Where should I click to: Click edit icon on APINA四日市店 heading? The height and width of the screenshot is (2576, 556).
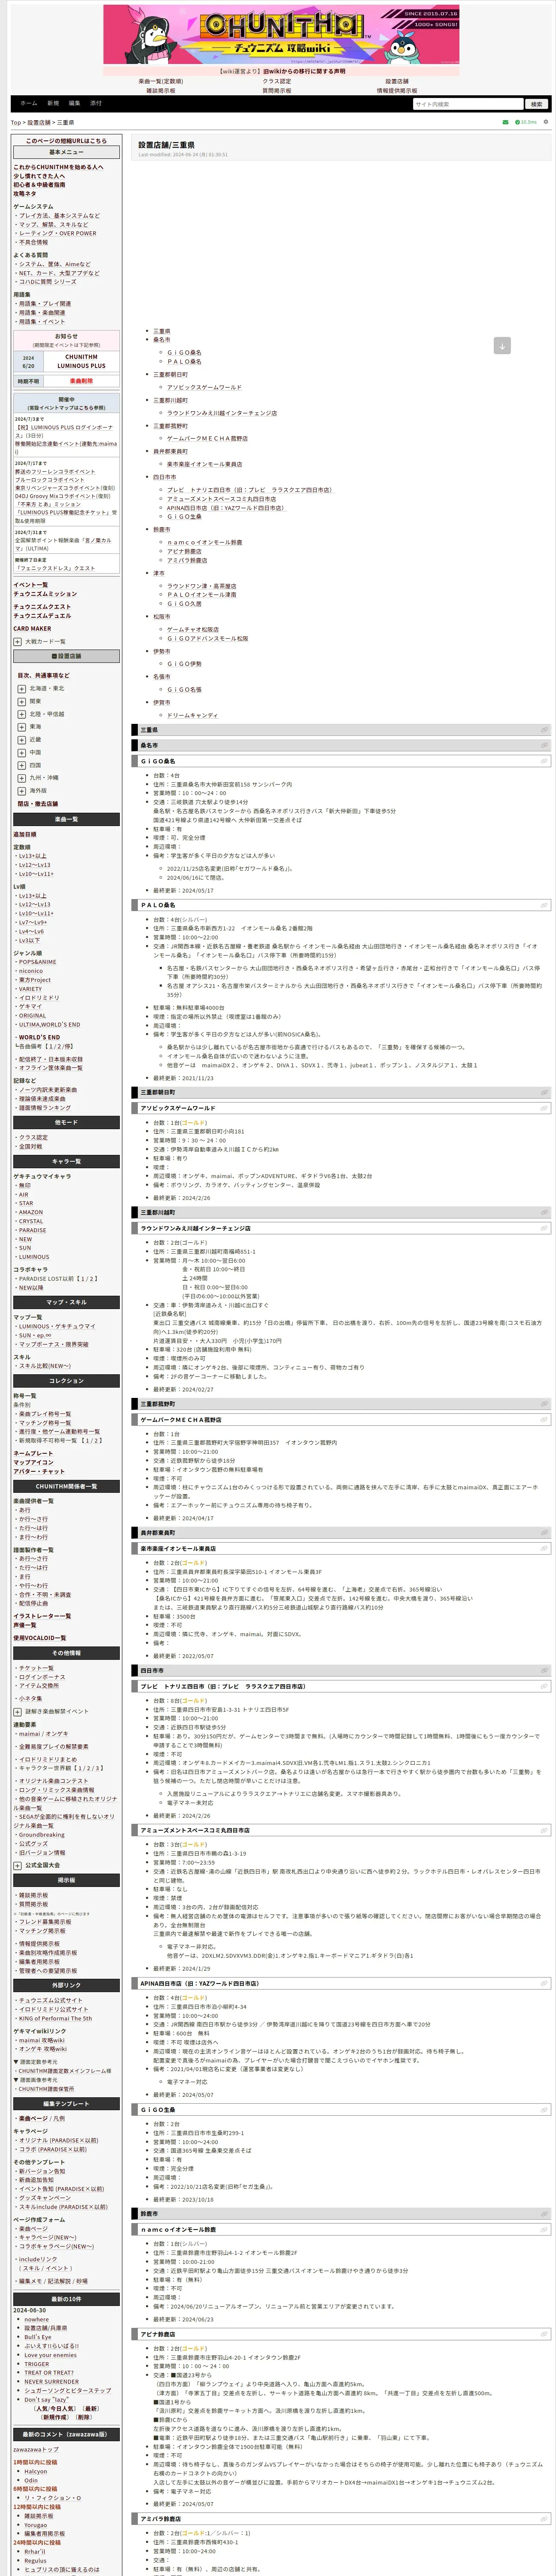(x=544, y=1983)
